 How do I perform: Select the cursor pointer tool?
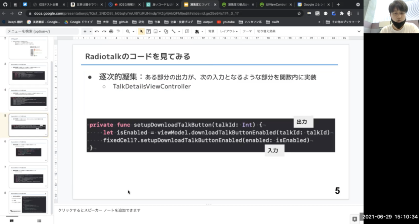[141, 31]
